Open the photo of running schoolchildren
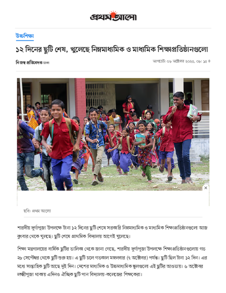Screen dimensions: 226x293 (113, 134)
